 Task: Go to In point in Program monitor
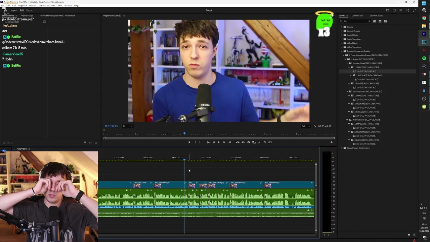pyautogui.click(x=208, y=142)
